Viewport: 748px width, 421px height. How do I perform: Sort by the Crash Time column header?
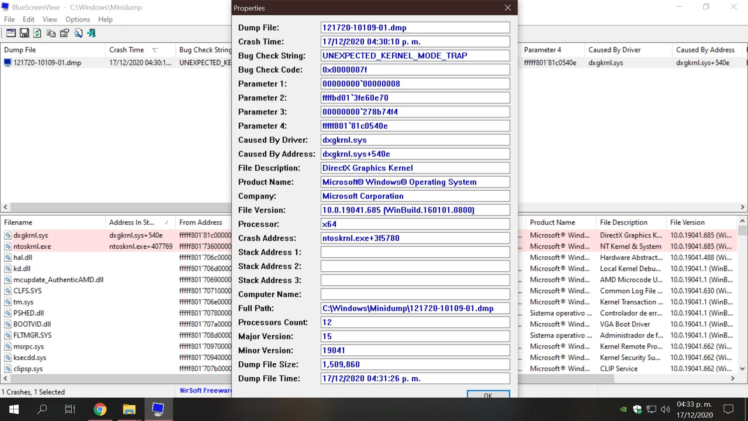tap(127, 50)
